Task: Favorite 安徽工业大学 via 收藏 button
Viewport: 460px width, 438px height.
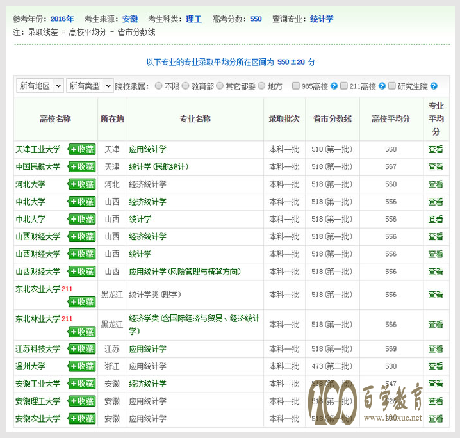Action: 82,384
